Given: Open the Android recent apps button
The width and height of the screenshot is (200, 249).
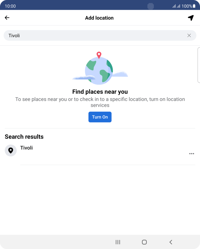Looking at the screenshot, I should (118, 242).
